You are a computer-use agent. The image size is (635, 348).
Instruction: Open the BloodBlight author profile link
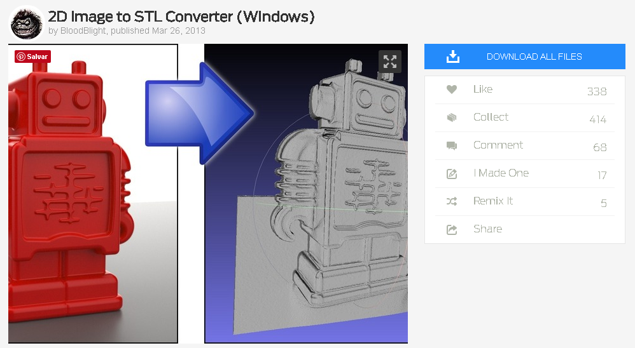(x=83, y=30)
